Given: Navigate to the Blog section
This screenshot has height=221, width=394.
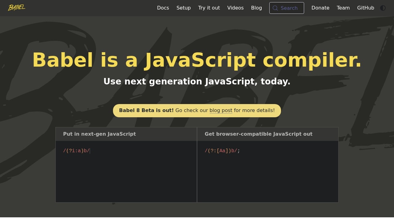Looking at the screenshot, I should tap(256, 8).
